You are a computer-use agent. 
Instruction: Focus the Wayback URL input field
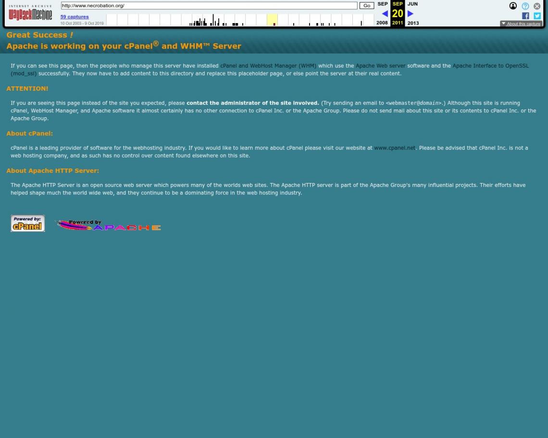[209, 6]
